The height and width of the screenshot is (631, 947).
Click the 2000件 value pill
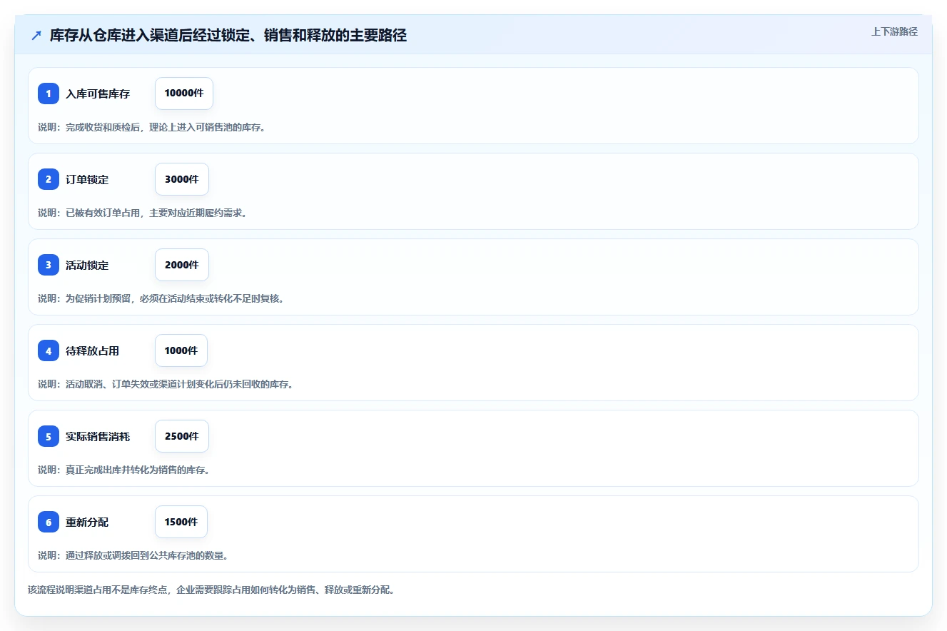click(182, 265)
